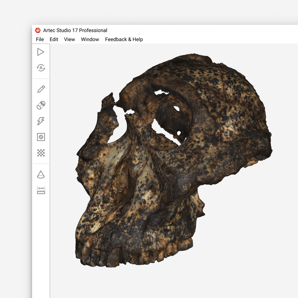Open the Editor pencil tool

point(41,89)
